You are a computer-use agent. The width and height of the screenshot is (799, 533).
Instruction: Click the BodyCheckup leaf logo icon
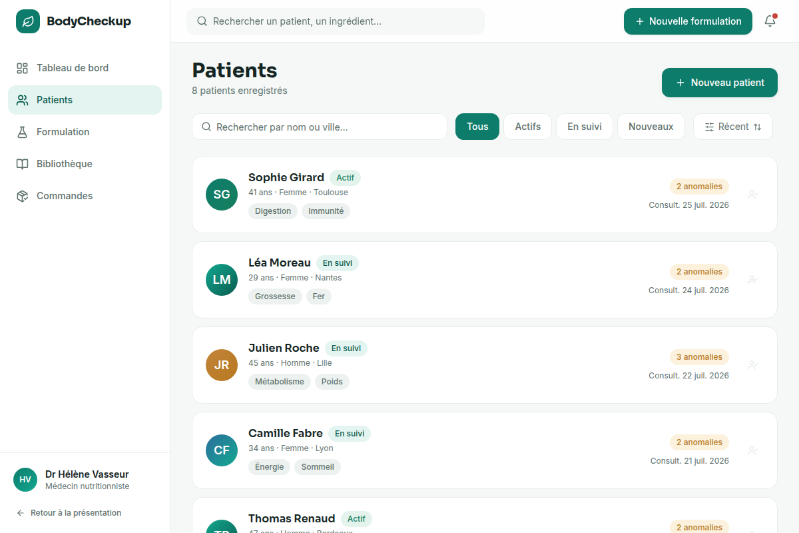click(28, 21)
